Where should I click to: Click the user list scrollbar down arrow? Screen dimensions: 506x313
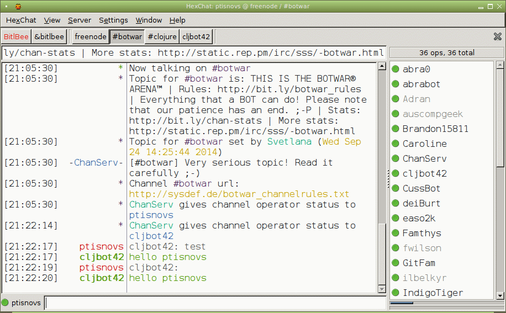click(x=500, y=295)
